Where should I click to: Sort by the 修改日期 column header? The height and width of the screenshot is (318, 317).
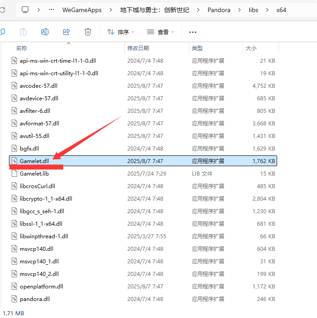coord(138,48)
